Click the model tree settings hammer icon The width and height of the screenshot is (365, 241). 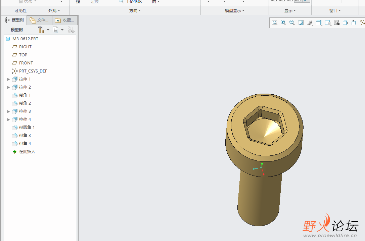coord(41,30)
